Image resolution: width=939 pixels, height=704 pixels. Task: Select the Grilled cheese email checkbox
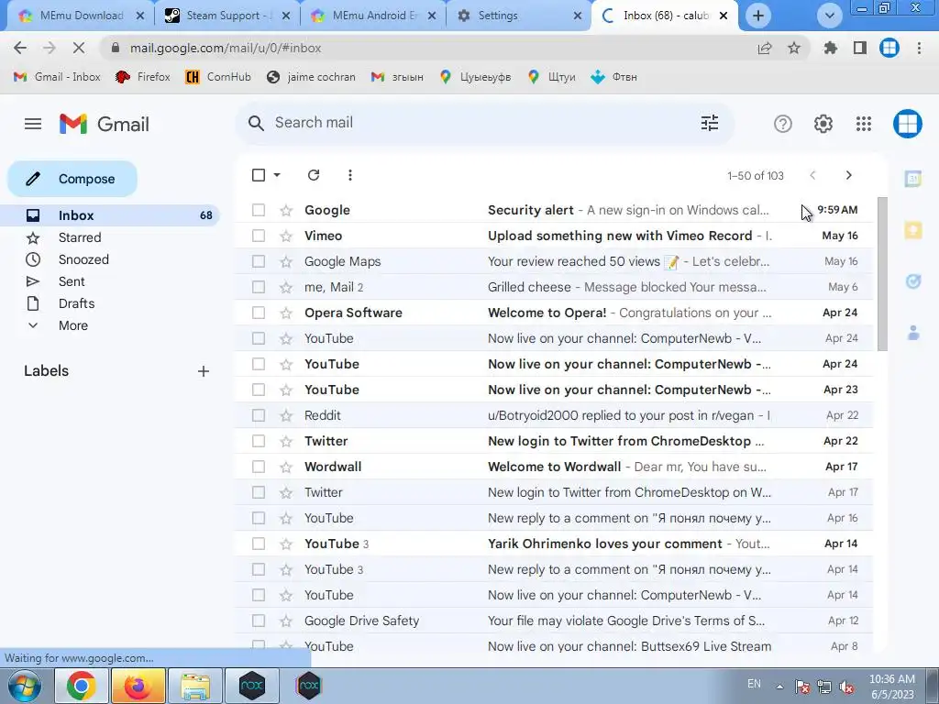pos(258,287)
